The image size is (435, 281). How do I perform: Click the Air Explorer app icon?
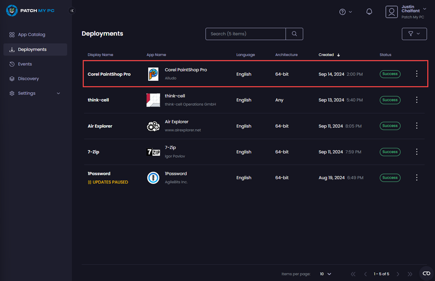153,126
